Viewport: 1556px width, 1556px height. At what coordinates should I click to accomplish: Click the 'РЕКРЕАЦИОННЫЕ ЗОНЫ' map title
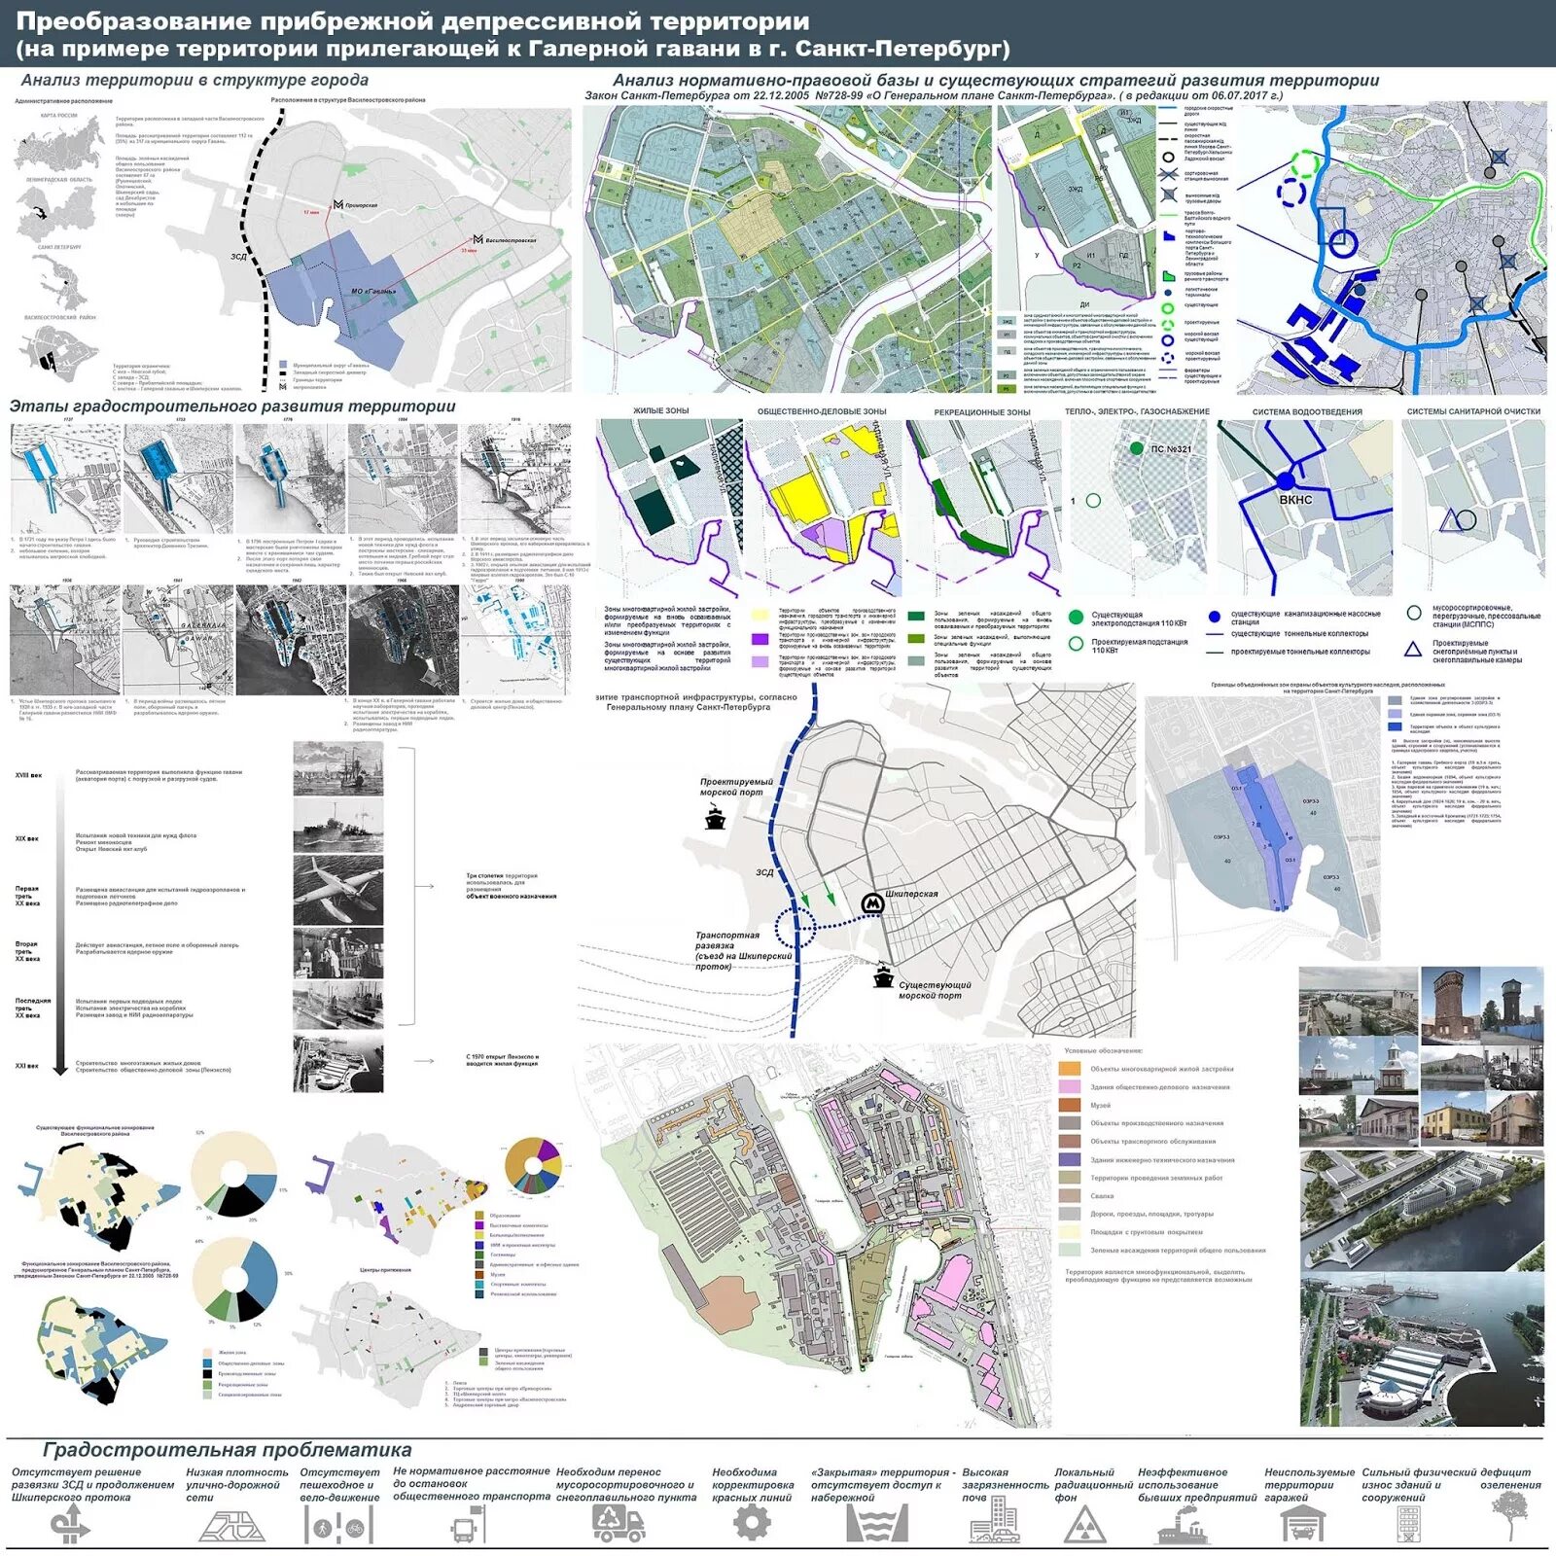coord(982,412)
